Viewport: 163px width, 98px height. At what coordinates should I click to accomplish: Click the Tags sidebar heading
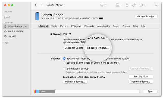point(6,43)
